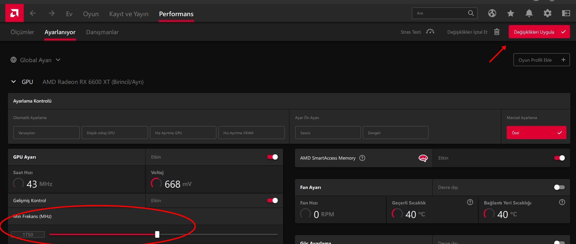This screenshot has width=576, height=244.
Task: Toggle the Gelişmiş Kontrol switch
Action: (x=272, y=200)
